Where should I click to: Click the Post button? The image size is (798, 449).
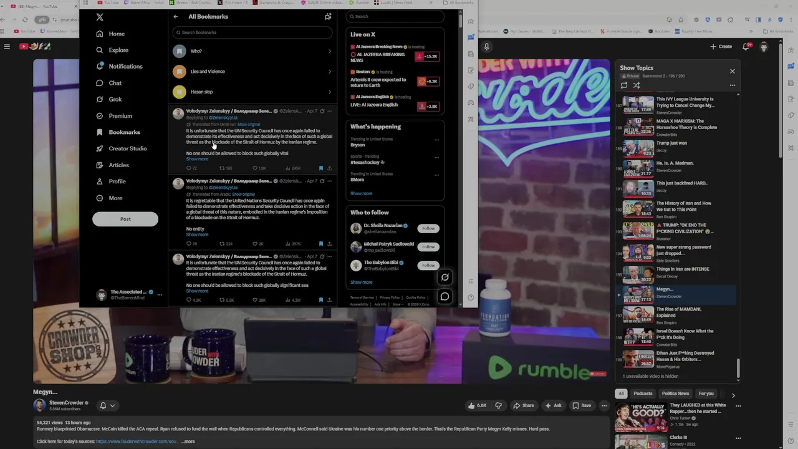(125, 219)
